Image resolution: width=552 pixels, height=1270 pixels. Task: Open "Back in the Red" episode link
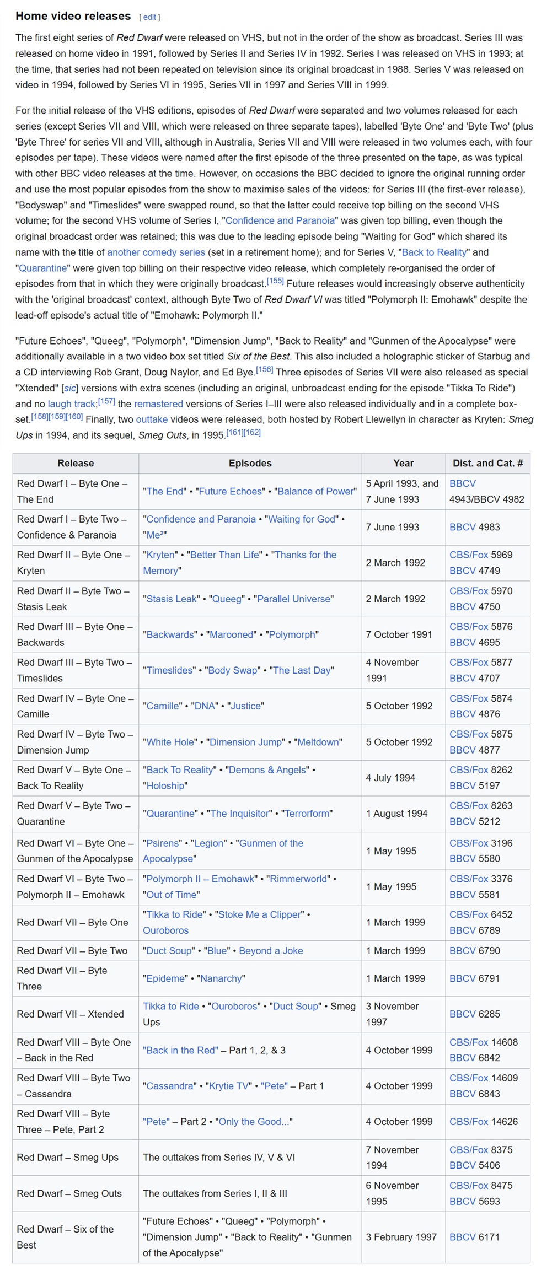pyautogui.click(x=180, y=1051)
